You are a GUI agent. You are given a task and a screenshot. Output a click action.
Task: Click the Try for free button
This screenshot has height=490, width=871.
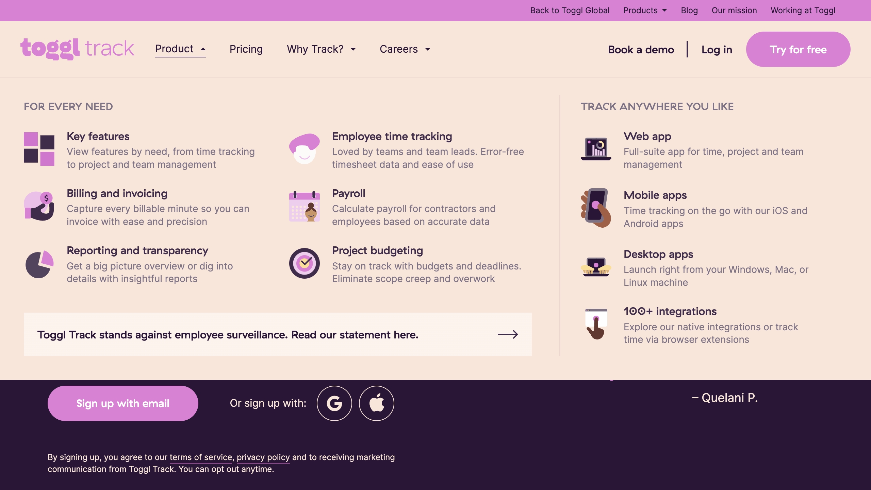(x=798, y=49)
